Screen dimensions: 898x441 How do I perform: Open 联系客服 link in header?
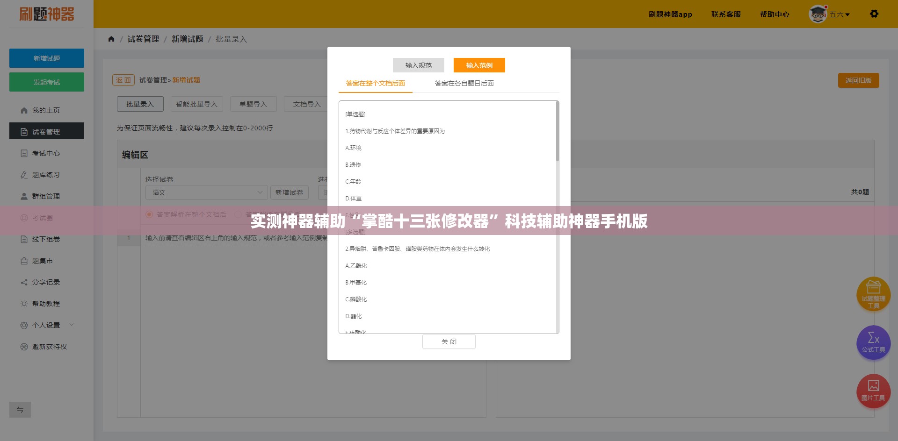coord(726,14)
